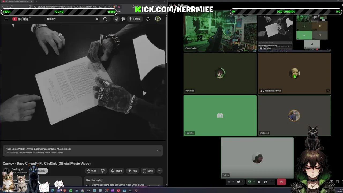The height and width of the screenshot is (193, 343).
Task: Click the Shit Heads channel title
Action: [184, 5]
